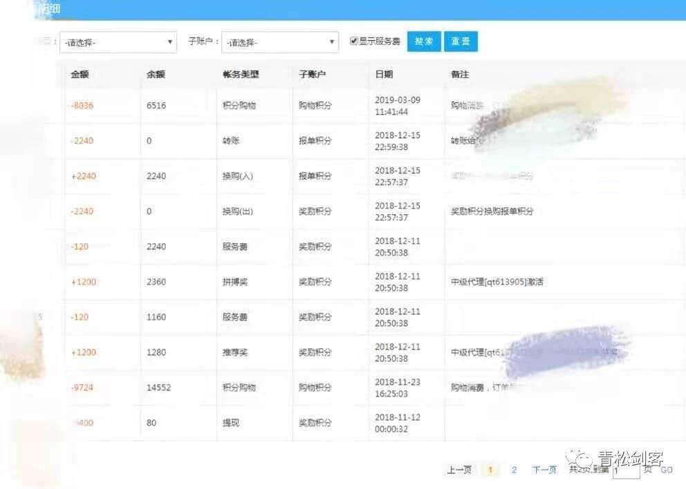Click the 搜索 search button
Image resolution: width=686 pixels, height=489 pixels.
click(x=424, y=41)
